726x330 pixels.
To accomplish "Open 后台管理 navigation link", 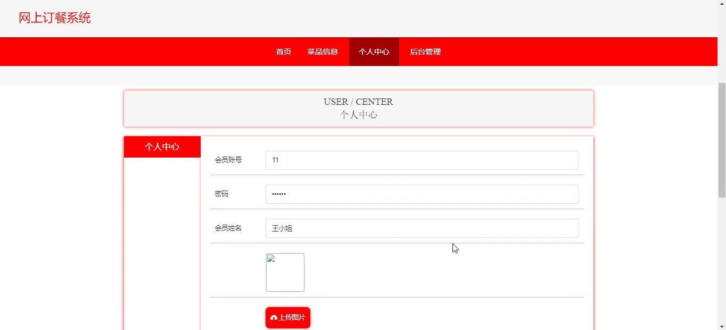I will 425,52.
